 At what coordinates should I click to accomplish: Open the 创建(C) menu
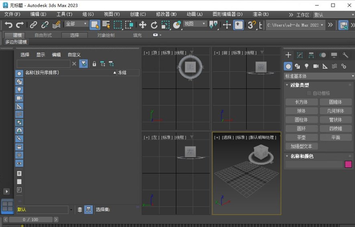tap(138, 14)
